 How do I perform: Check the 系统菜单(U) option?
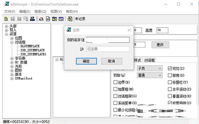click(x=115, y=103)
